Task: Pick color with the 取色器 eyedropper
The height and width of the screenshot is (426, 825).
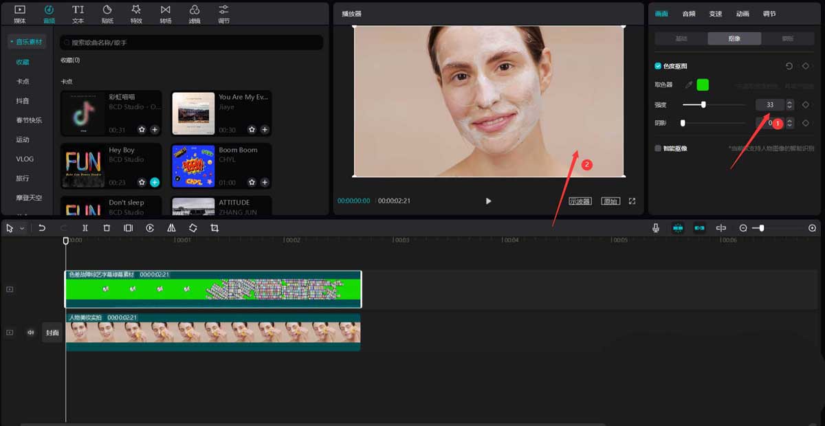Action: pyautogui.click(x=688, y=85)
